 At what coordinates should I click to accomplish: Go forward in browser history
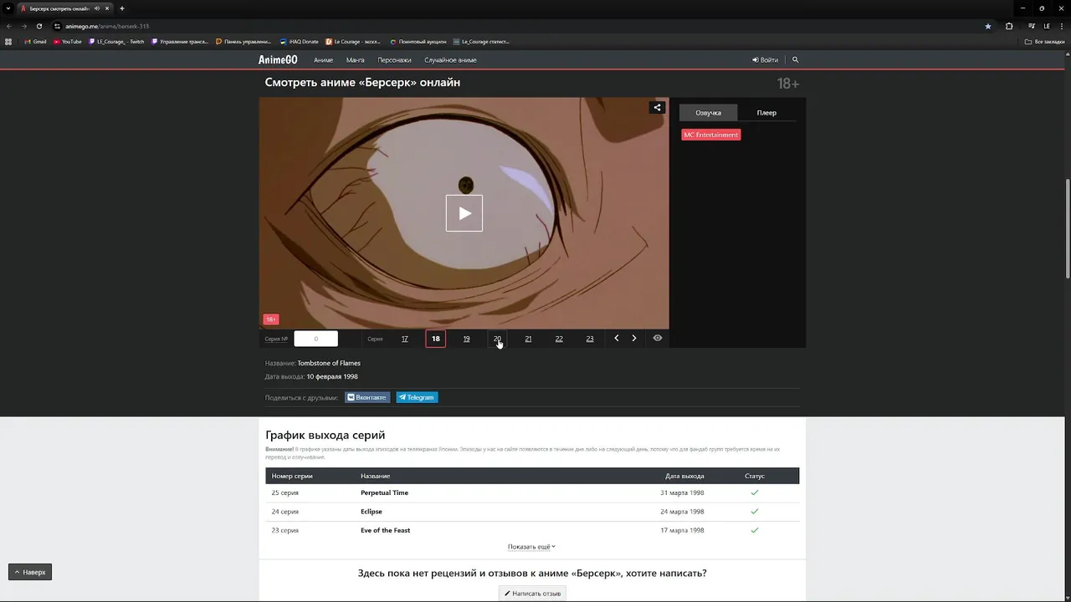(x=23, y=26)
